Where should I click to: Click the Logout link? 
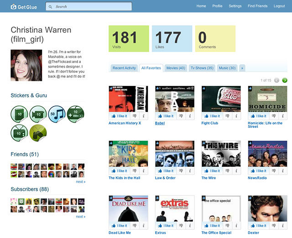[279, 6]
